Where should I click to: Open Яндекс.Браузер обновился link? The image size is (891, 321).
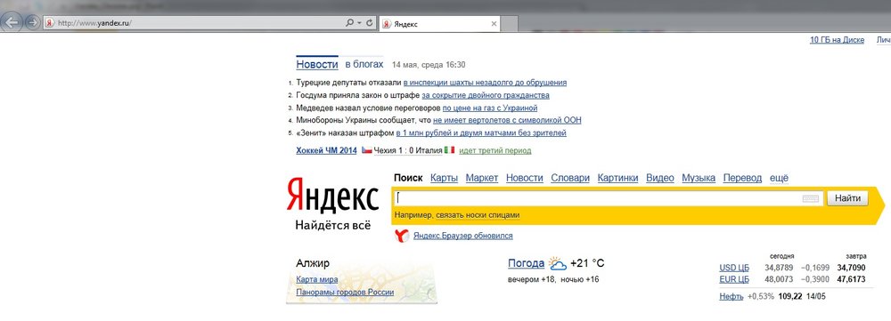point(463,236)
